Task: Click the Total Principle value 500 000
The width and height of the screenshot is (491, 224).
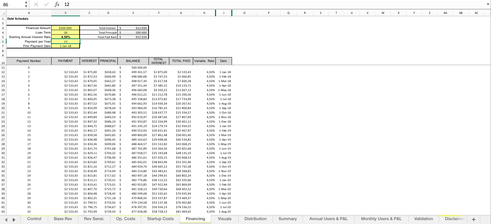Action: [133, 33]
